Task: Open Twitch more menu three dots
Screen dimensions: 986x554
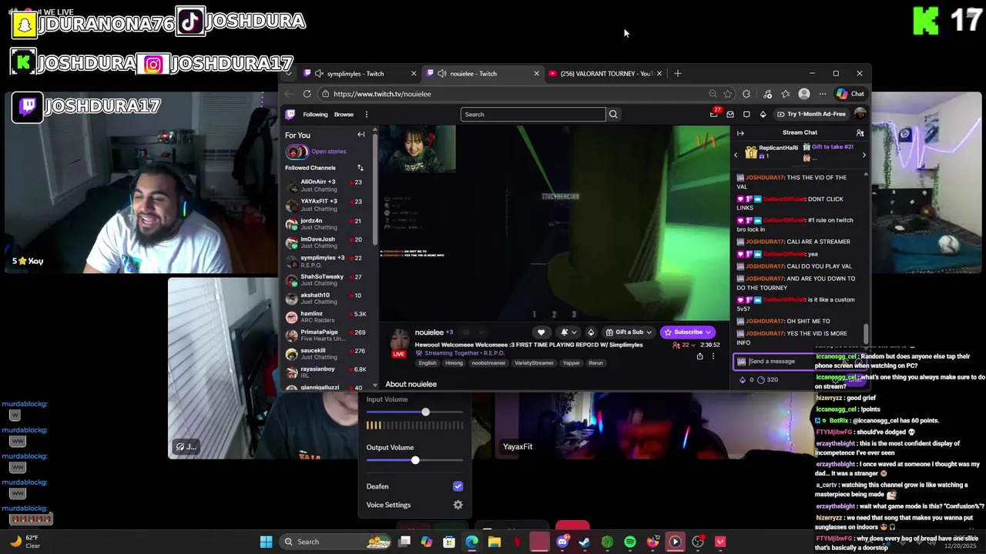Action: pyautogui.click(x=366, y=115)
